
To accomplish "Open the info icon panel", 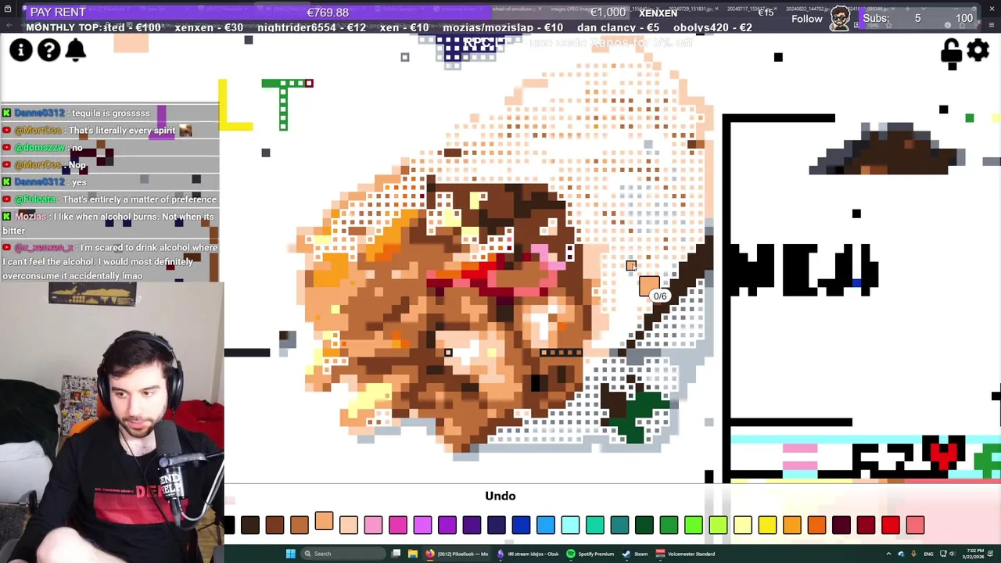I will 21,50.
